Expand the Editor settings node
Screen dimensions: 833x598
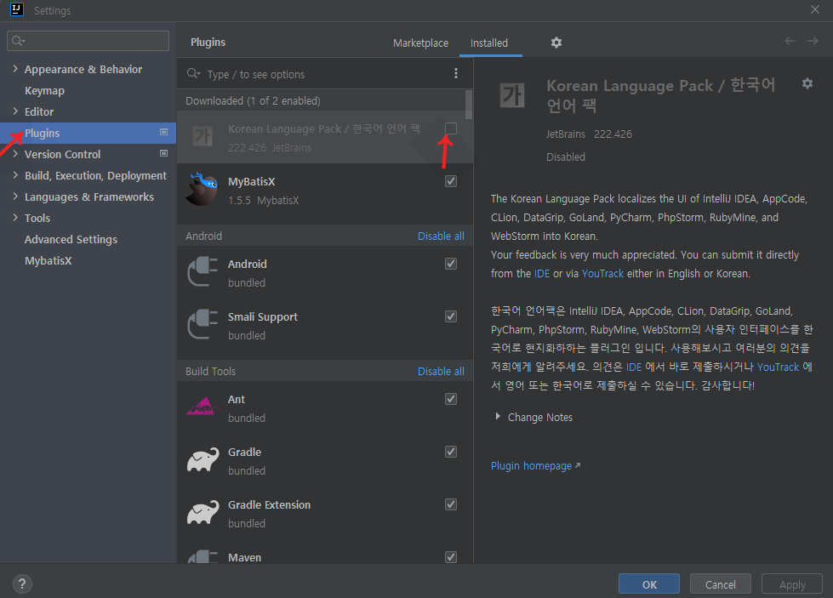14,111
